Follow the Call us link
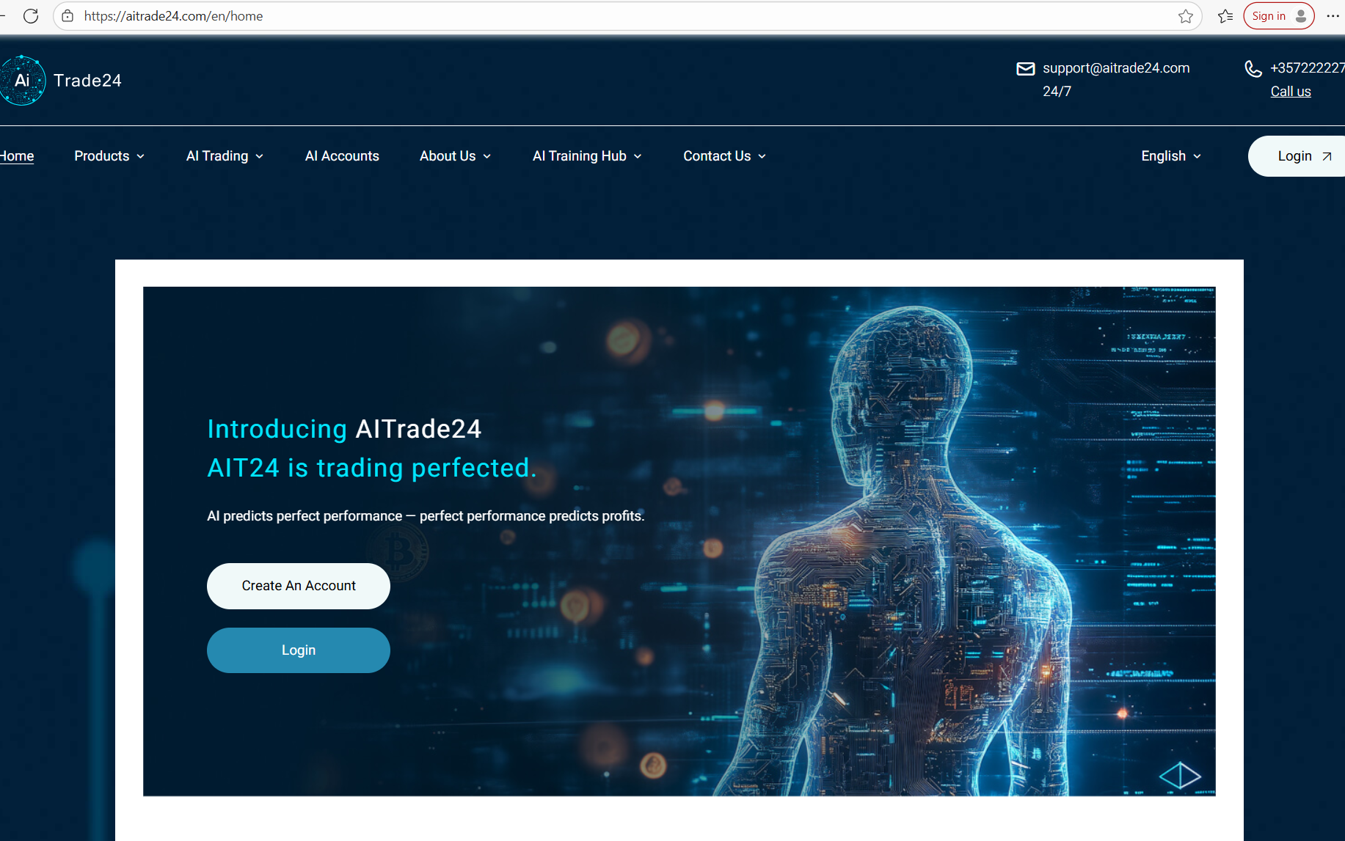 point(1290,92)
